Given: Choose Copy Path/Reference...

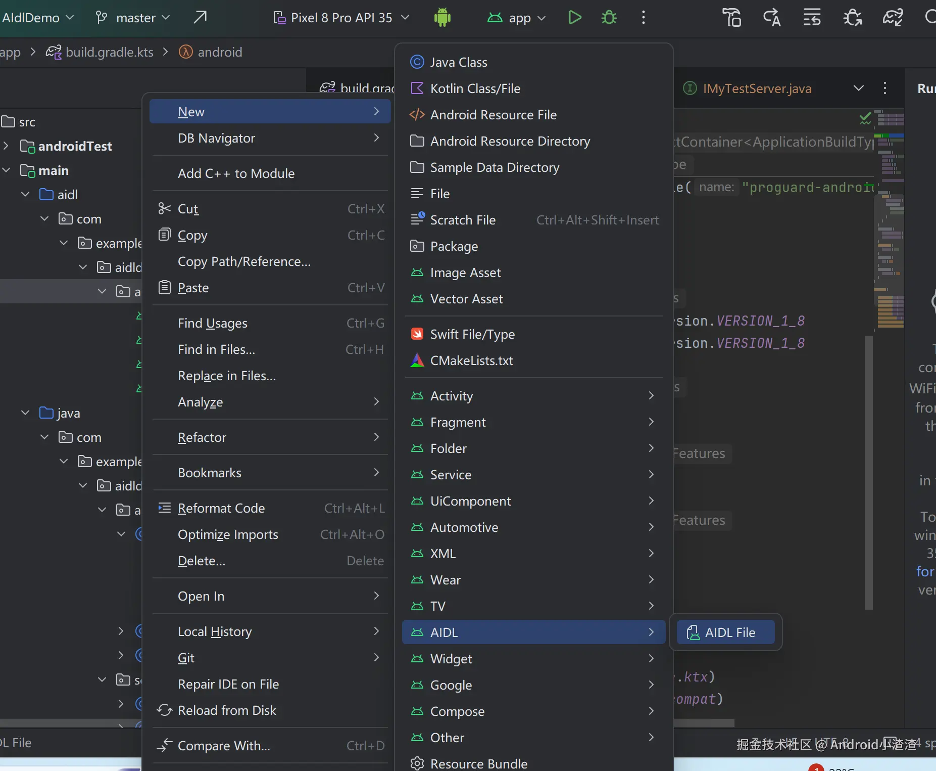Looking at the screenshot, I should pos(270,261).
